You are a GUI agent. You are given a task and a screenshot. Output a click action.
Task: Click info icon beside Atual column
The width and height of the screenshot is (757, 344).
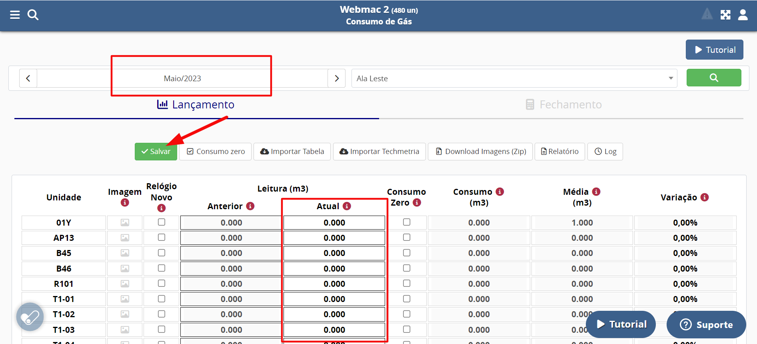tap(347, 206)
